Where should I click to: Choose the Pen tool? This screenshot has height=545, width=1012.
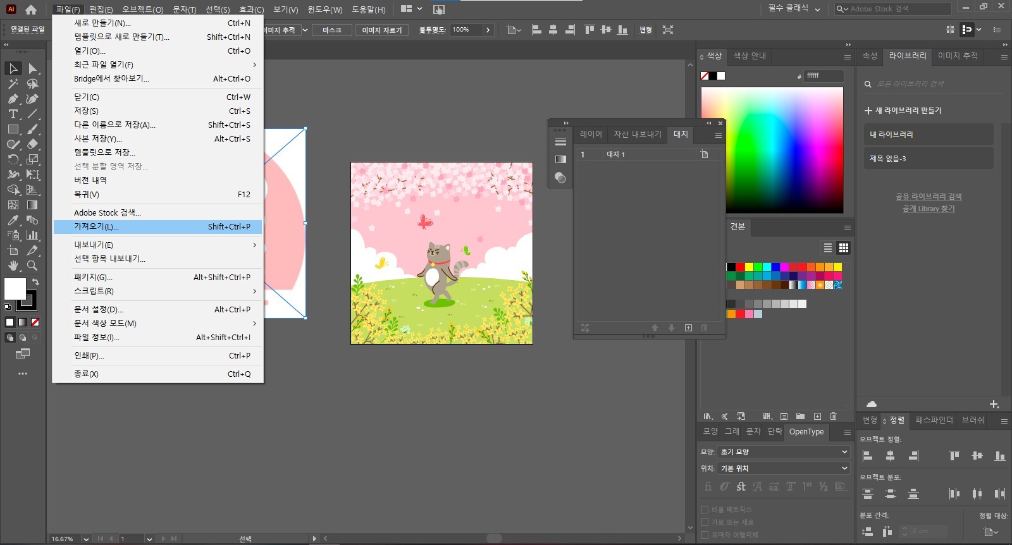click(x=13, y=99)
